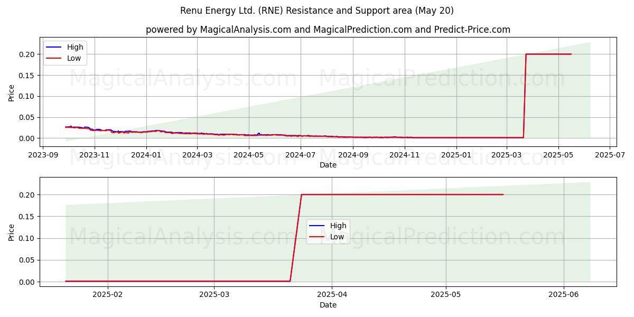This screenshot has width=634, height=317.
Task: Click the top chart x-axis label '2025-03'
Action: [506, 154]
